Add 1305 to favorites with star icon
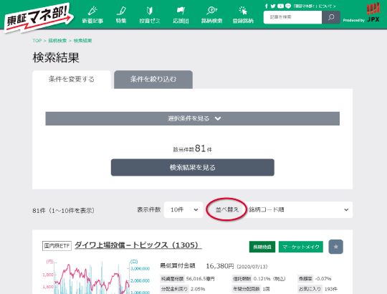The image size is (387, 294). pos(335,247)
